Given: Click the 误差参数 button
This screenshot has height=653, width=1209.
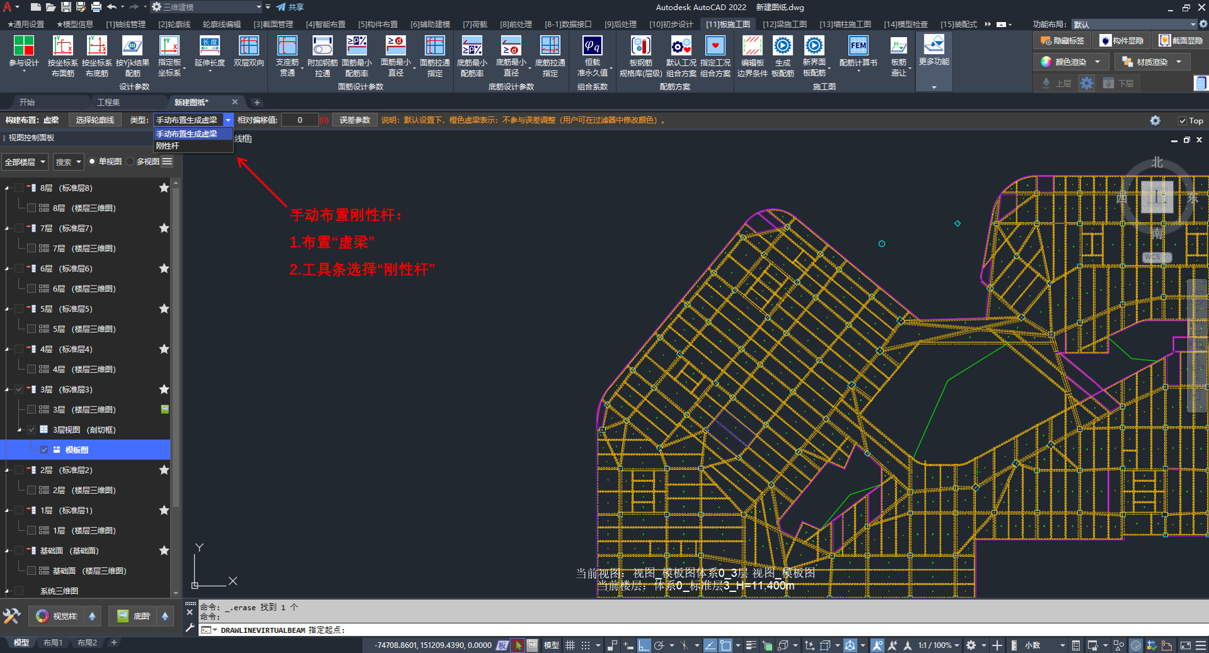Looking at the screenshot, I should tap(355, 120).
